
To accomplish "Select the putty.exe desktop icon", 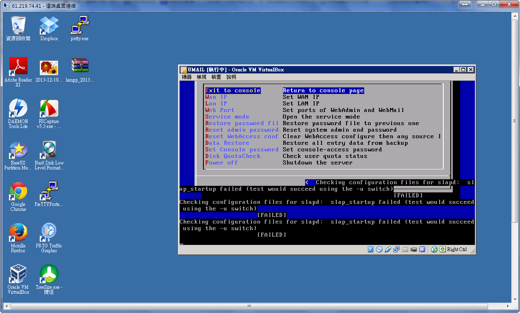I will 80,28.
